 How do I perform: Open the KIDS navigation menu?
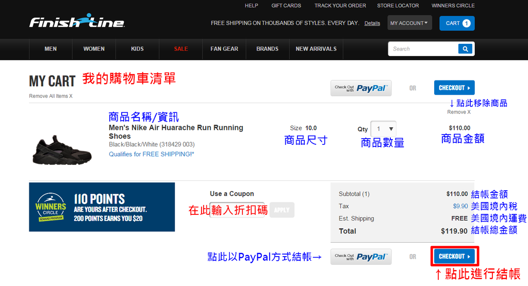137,49
